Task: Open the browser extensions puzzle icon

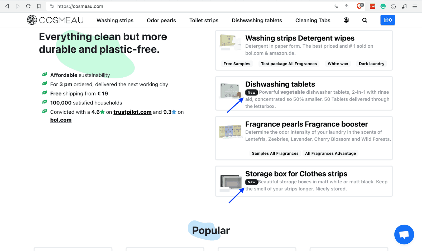Action: point(394,6)
